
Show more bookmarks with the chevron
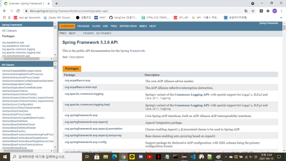coord(281,17)
